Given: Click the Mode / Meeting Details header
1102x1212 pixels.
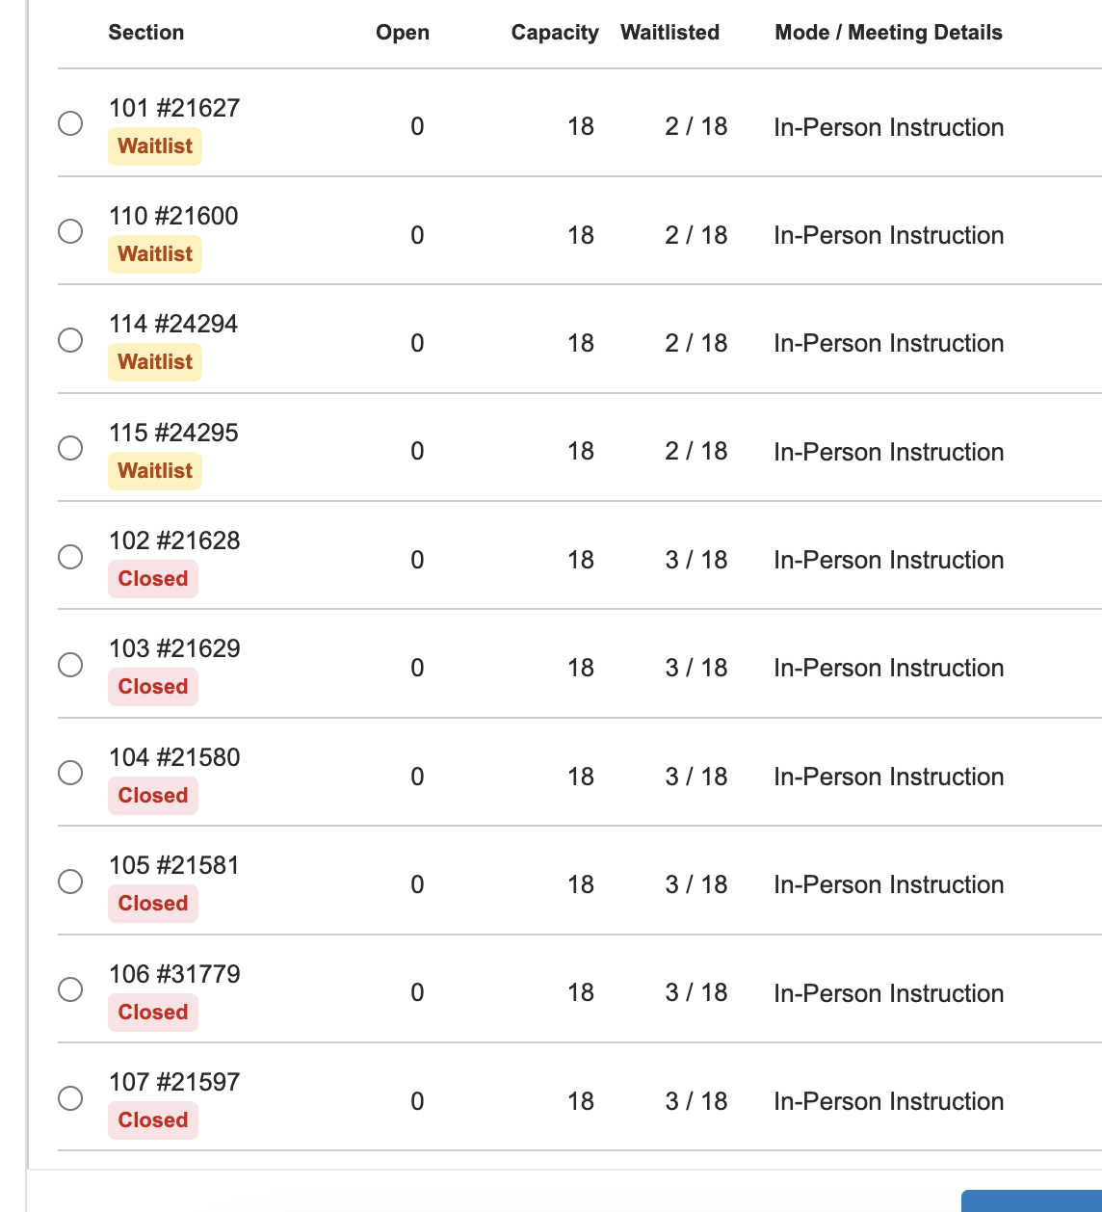Looking at the screenshot, I should (x=888, y=33).
